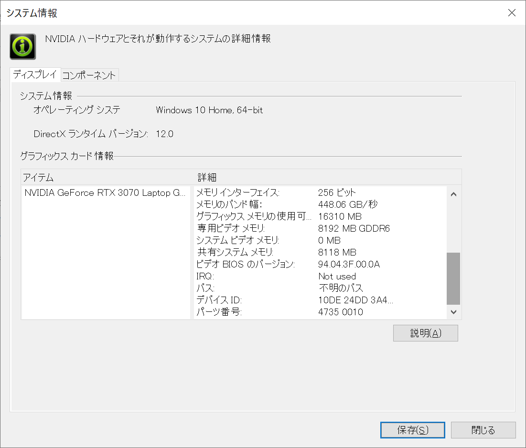Select the IRQ row label
The height and width of the screenshot is (448, 526).
click(x=205, y=277)
